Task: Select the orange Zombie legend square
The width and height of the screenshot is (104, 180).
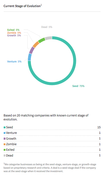Action: 4,144
